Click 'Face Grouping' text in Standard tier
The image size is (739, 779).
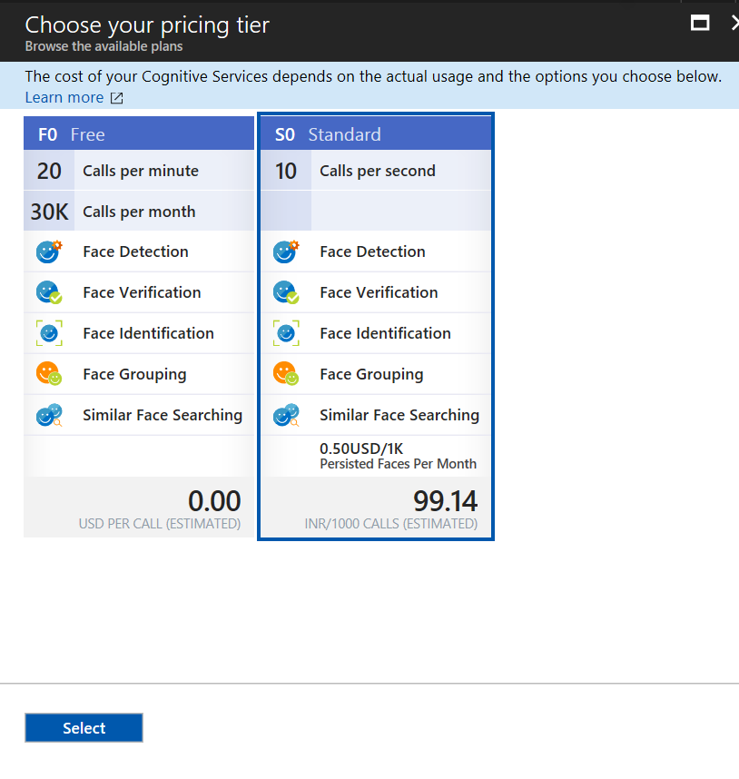pyautogui.click(x=371, y=374)
